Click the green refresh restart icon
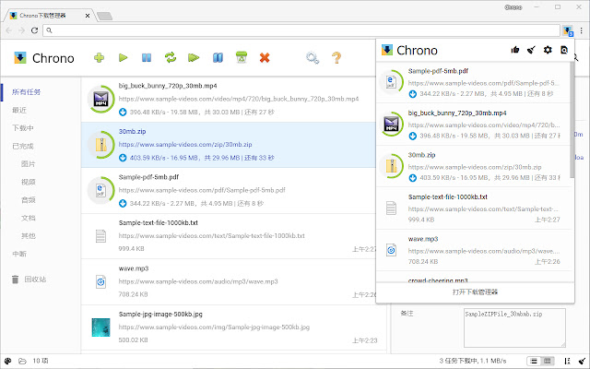The image size is (590, 369). coord(171,58)
